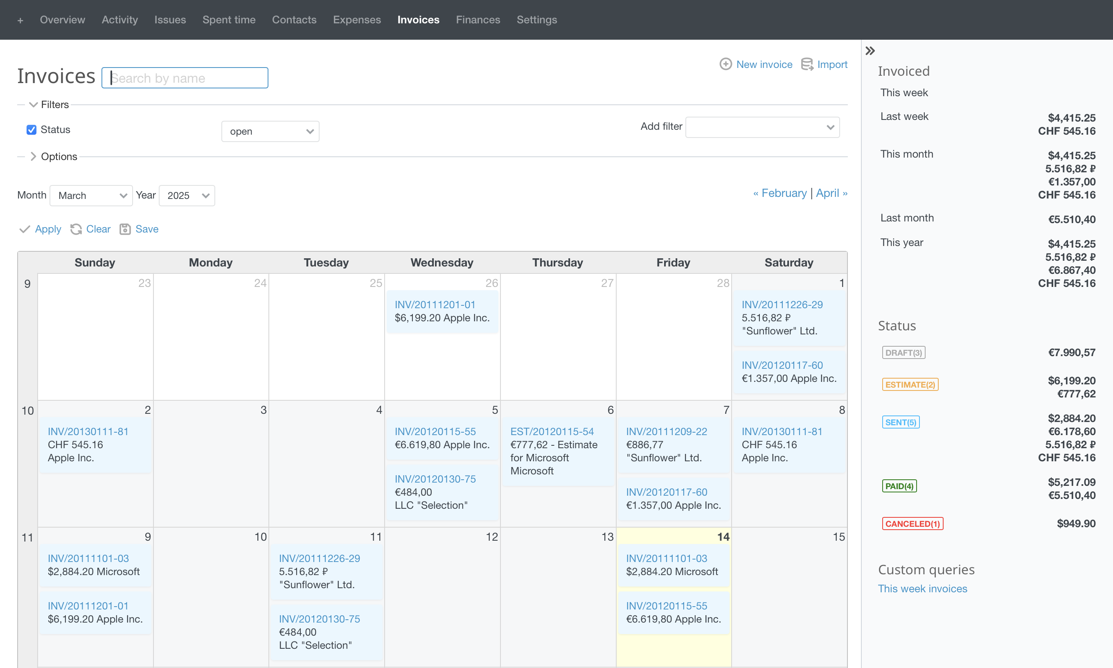Open the Add filter dropdown
The image size is (1113, 668).
coord(762,127)
